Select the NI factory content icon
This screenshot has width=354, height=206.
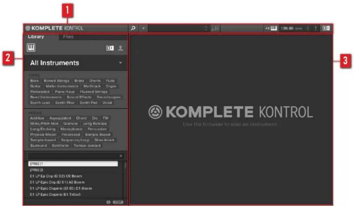pos(110,48)
